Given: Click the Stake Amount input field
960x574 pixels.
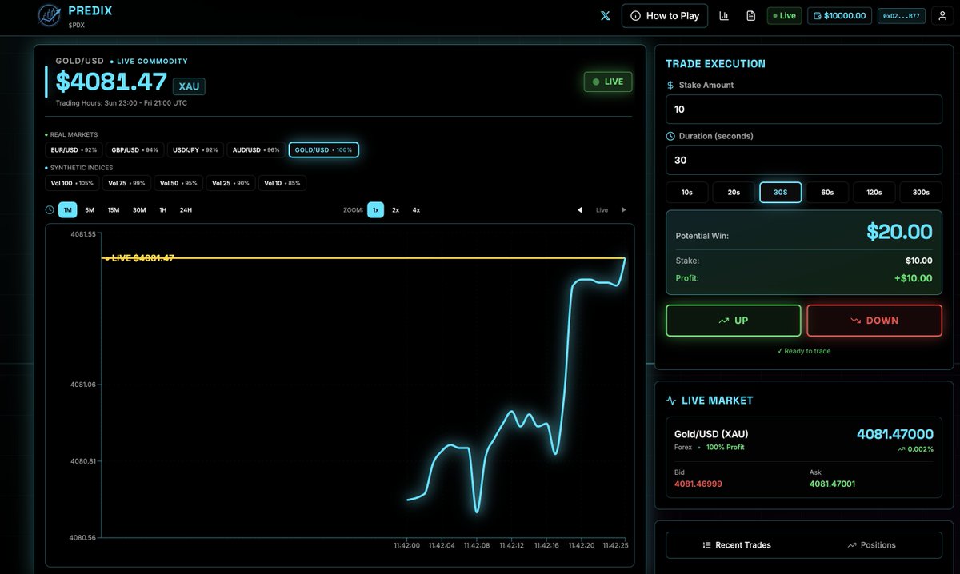Looking at the screenshot, I should click(x=804, y=110).
